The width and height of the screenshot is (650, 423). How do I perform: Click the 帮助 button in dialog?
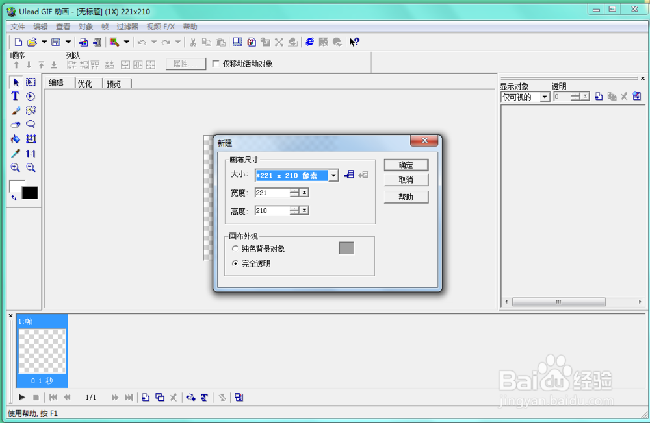pos(406,197)
